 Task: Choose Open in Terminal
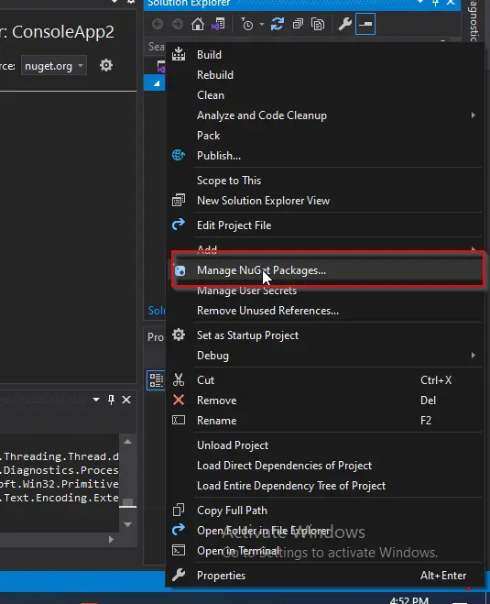(326, 551)
